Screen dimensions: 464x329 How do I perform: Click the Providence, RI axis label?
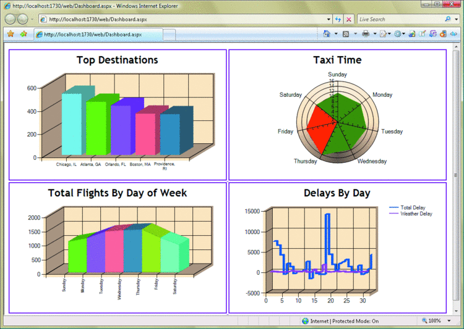pos(165,166)
